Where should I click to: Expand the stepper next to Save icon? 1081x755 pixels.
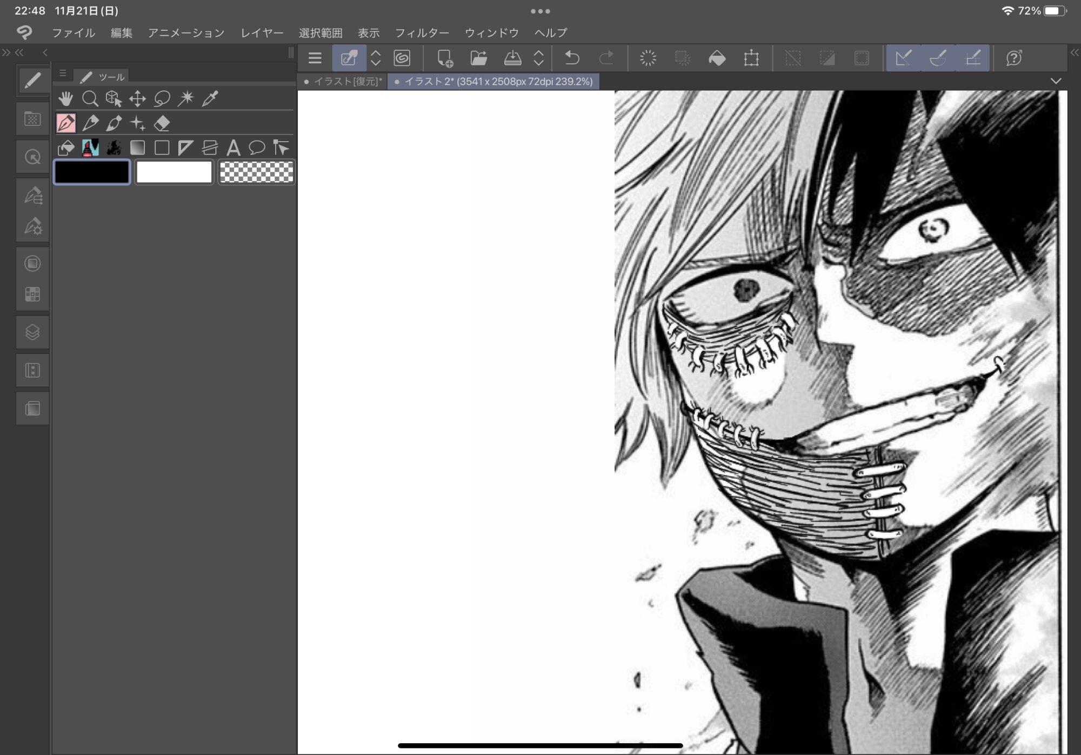pyautogui.click(x=538, y=58)
